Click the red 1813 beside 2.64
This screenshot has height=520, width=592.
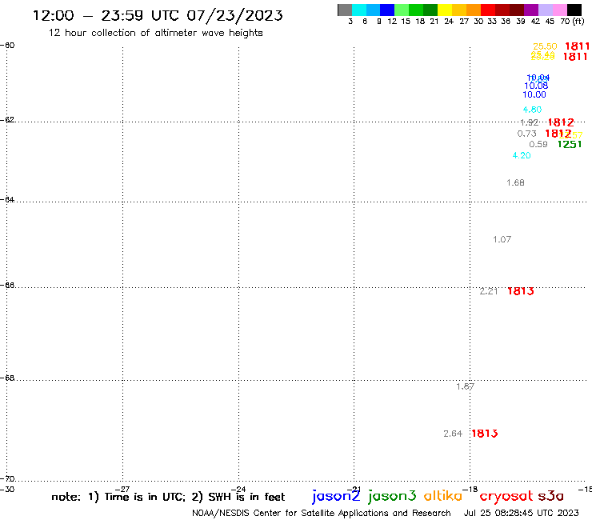[x=485, y=434]
